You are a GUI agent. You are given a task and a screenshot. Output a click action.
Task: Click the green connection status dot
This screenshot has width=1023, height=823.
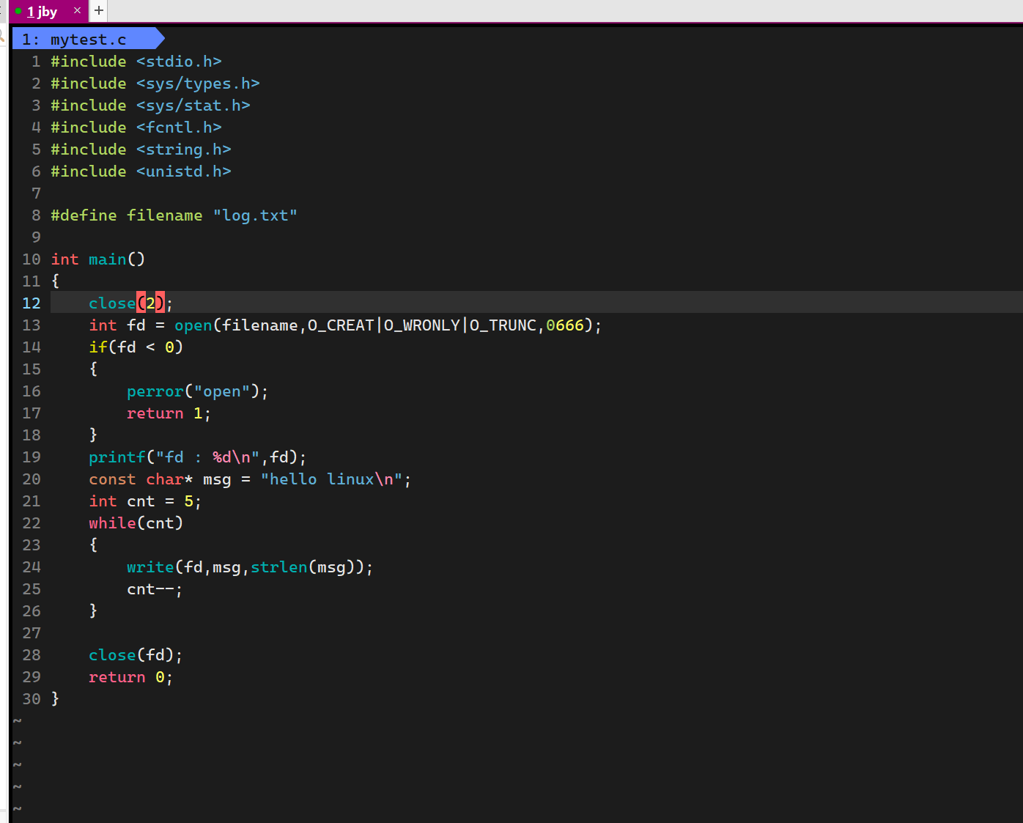18,11
